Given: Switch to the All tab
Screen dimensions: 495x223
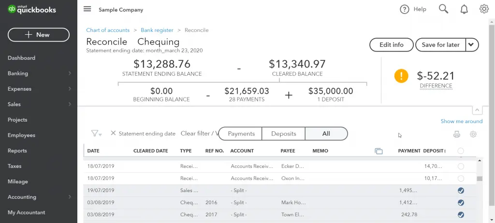Looking at the screenshot, I should (x=326, y=134).
